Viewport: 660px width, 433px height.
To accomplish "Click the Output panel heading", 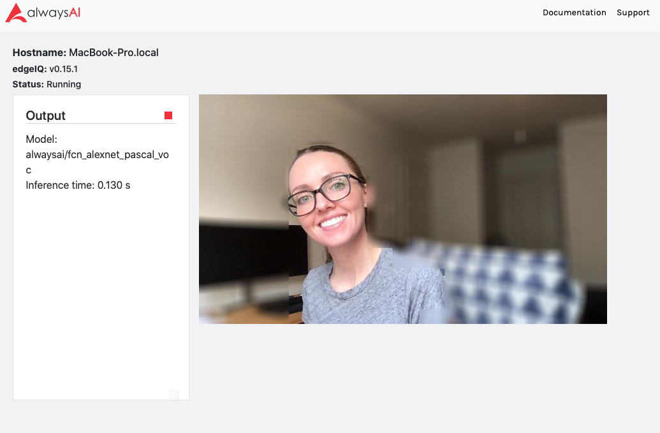I will (x=45, y=115).
